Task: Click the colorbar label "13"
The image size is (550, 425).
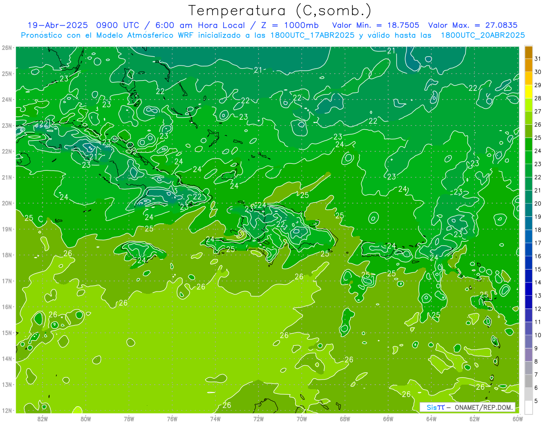Action: tap(538, 296)
